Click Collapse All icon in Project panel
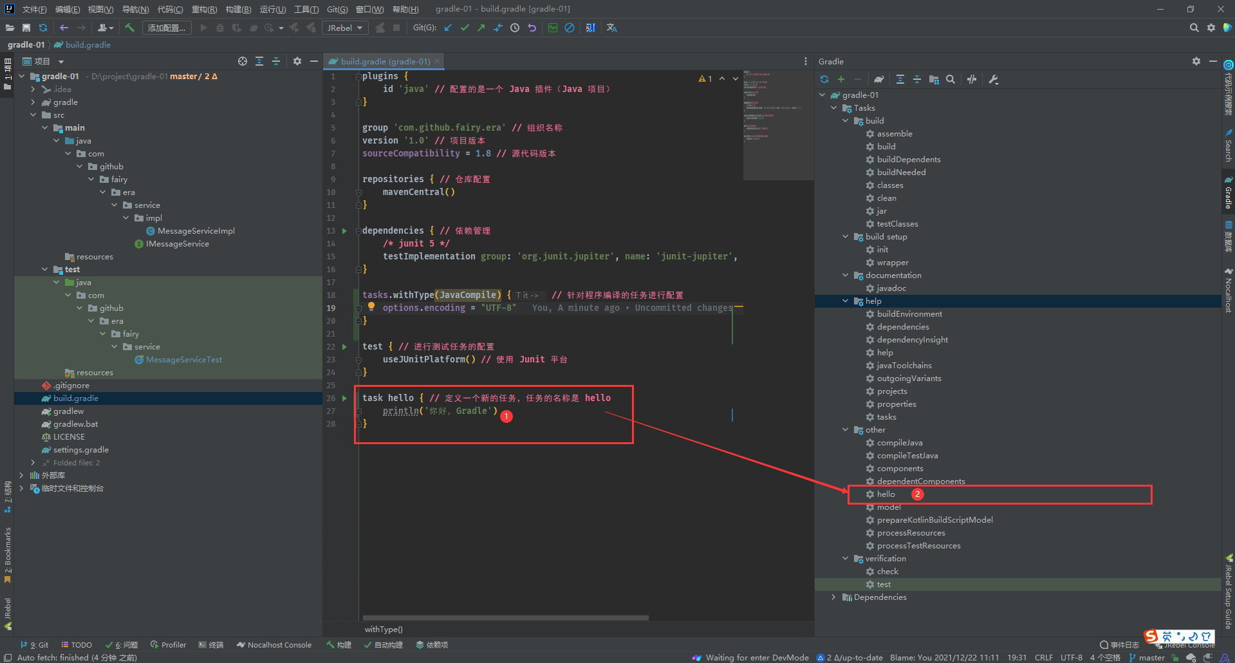 pos(275,61)
